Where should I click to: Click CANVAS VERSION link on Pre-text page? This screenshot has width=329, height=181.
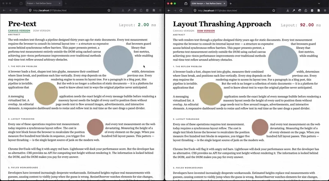pos(19,31)
